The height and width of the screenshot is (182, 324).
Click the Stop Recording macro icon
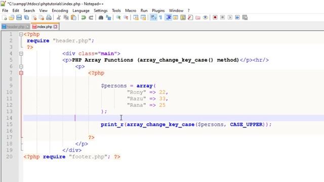(222, 18)
